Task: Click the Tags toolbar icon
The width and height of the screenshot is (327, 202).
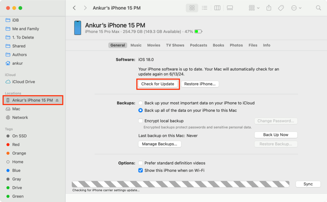Action: [x=281, y=8]
